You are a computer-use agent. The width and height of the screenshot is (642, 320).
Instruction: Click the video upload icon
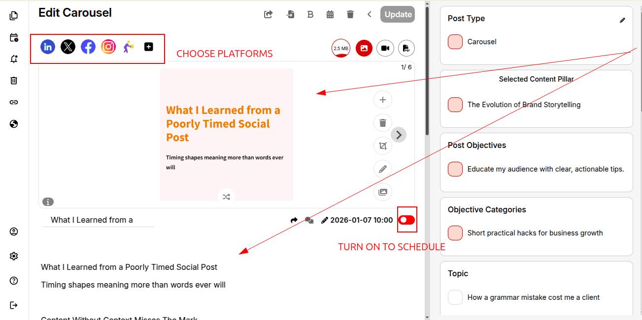385,48
